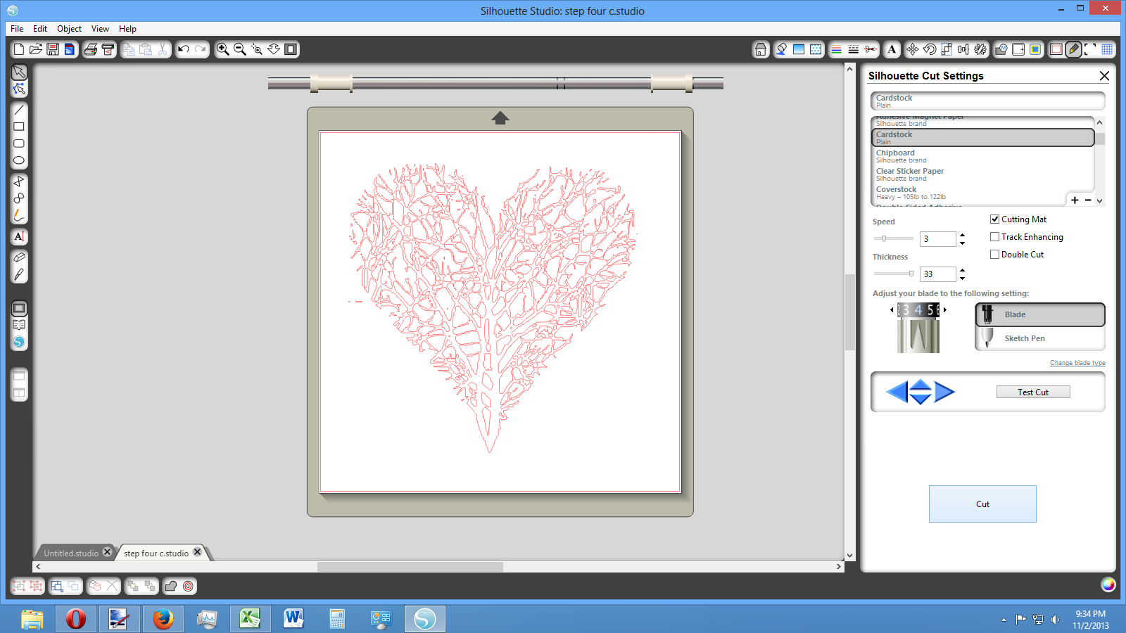Open the Trace window icon
This screenshot has height=633, width=1126.
pyautogui.click(x=1035, y=49)
